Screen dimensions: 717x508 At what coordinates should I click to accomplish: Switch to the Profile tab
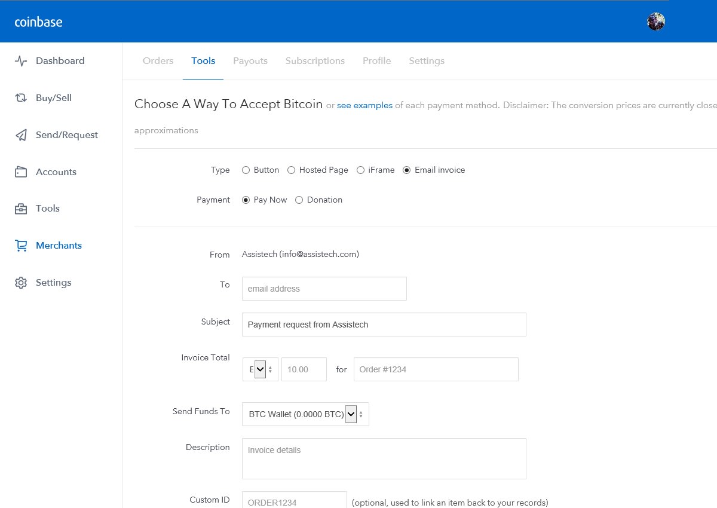pyautogui.click(x=377, y=61)
